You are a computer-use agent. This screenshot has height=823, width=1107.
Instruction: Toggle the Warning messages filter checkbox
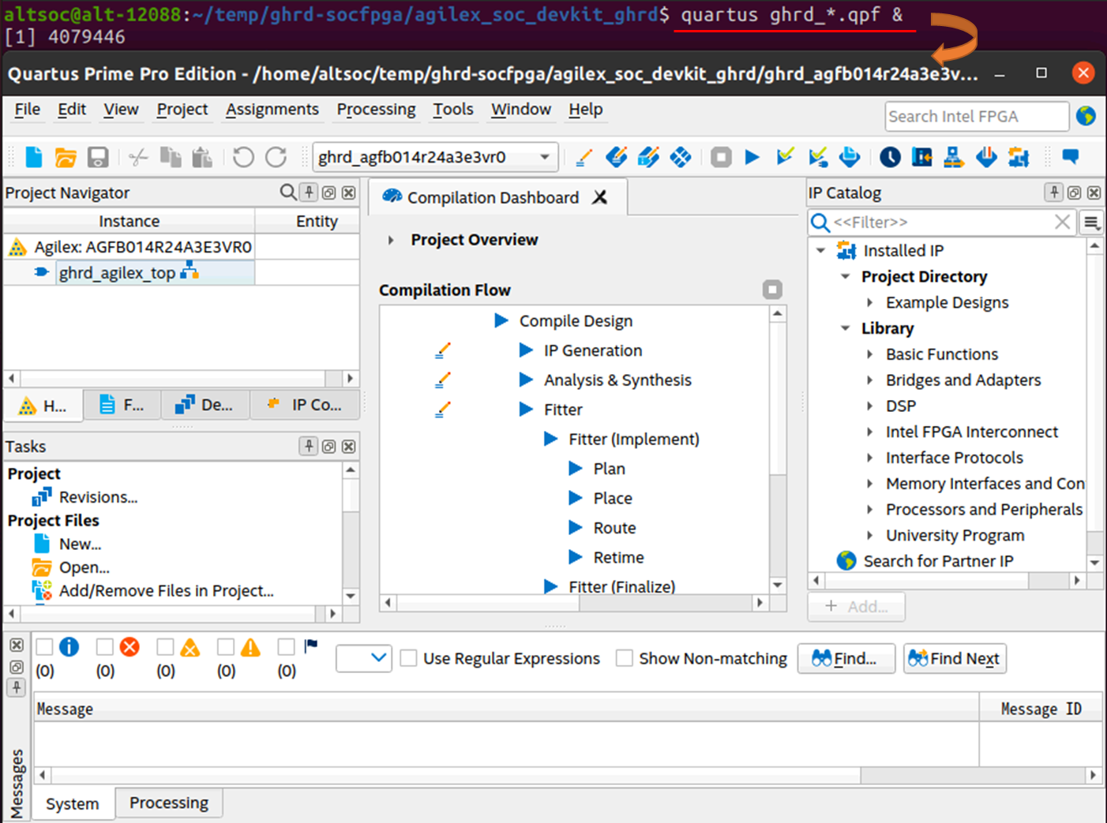[x=226, y=647]
